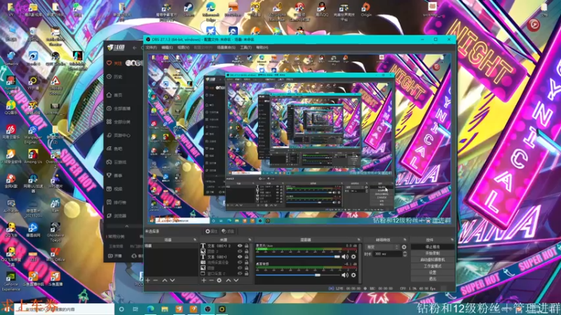
Task: Click the 设置 settings button in controls
Action: coord(433,272)
